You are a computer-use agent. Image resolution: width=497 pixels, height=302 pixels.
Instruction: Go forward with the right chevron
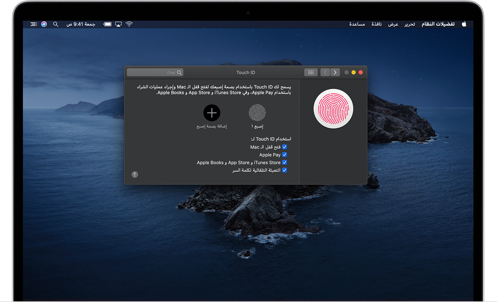[x=335, y=72]
